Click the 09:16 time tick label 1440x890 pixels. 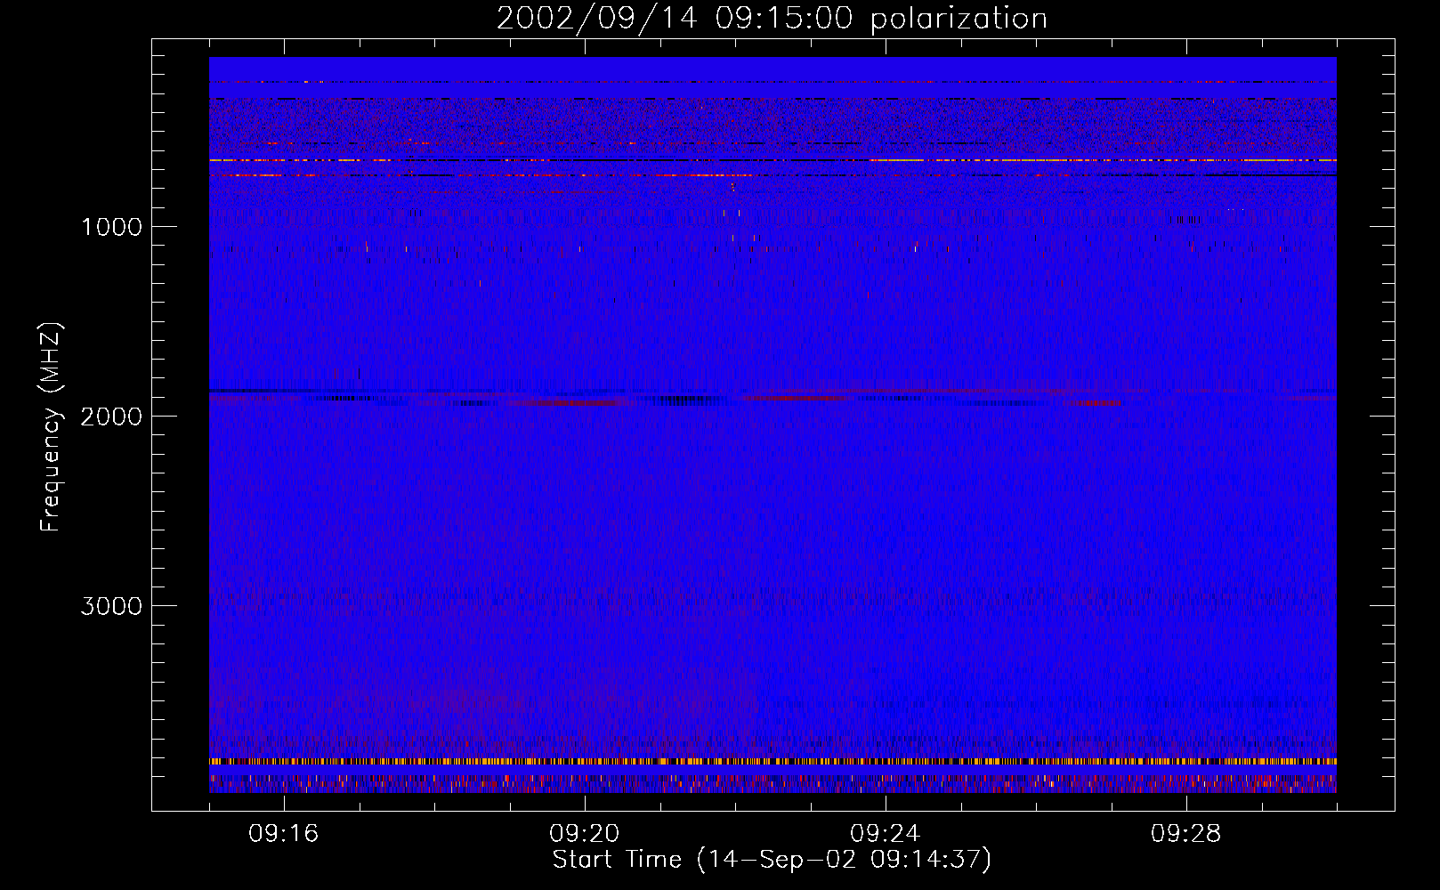pyautogui.click(x=284, y=834)
